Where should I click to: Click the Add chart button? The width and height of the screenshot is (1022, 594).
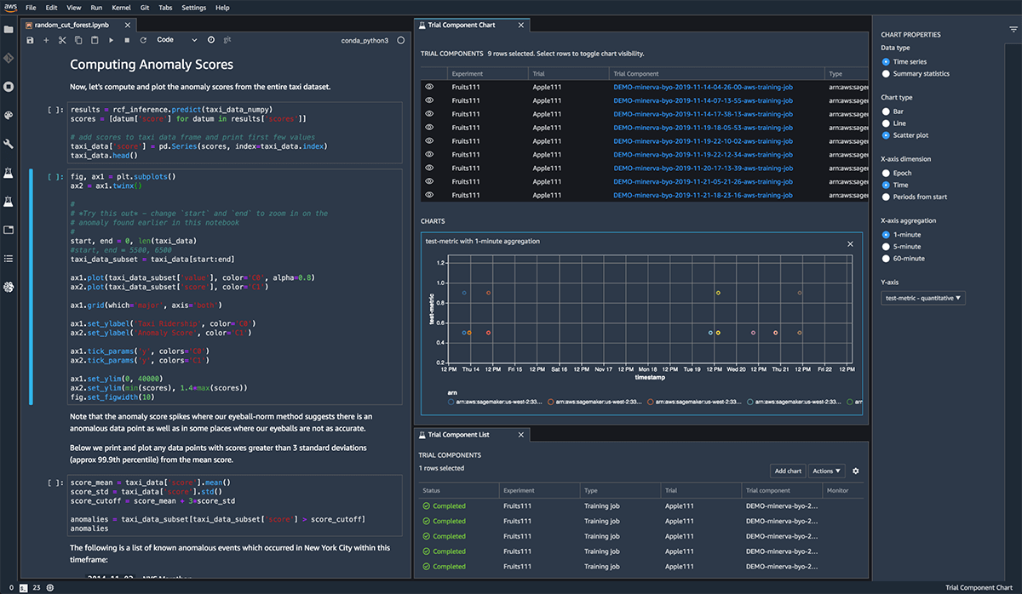click(787, 471)
